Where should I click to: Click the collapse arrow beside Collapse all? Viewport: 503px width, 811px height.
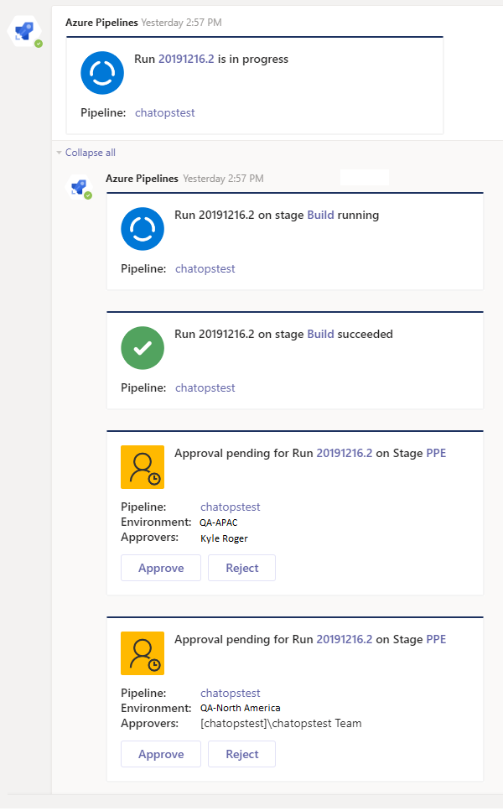[x=59, y=153]
